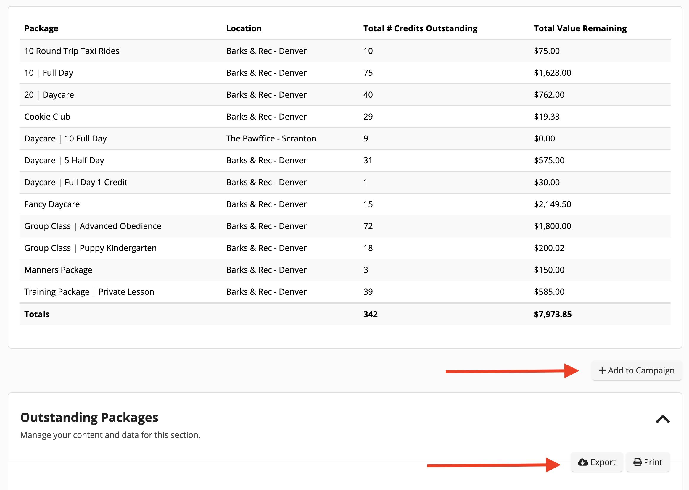
Task: Click The Pawffice - Scranton location entry
Action: coord(271,138)
